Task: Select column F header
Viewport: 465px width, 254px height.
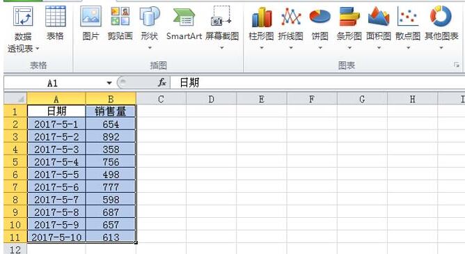Action: tap(312, 99)
